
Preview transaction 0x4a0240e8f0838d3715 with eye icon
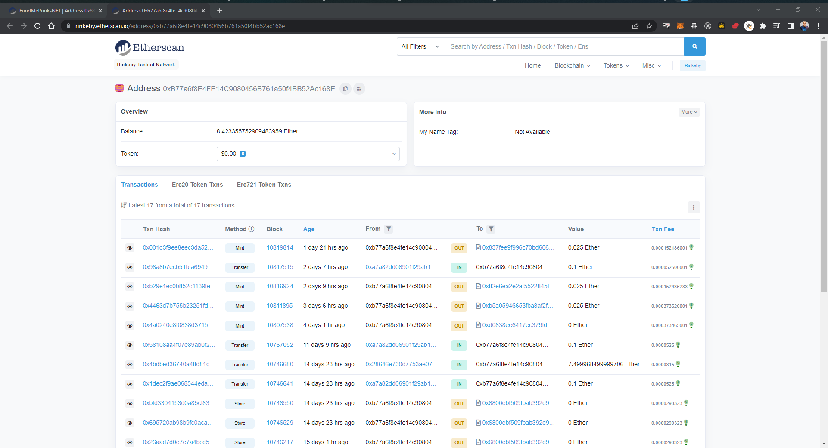[130, 326]
